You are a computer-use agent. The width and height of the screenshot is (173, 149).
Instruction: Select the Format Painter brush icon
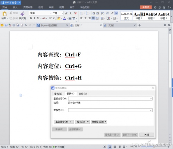pos(22,14)
